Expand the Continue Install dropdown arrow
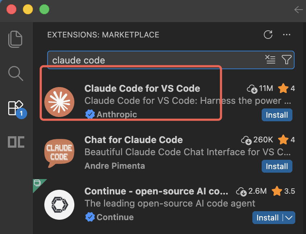Screen dimensions: 306x234 [289, 218]
